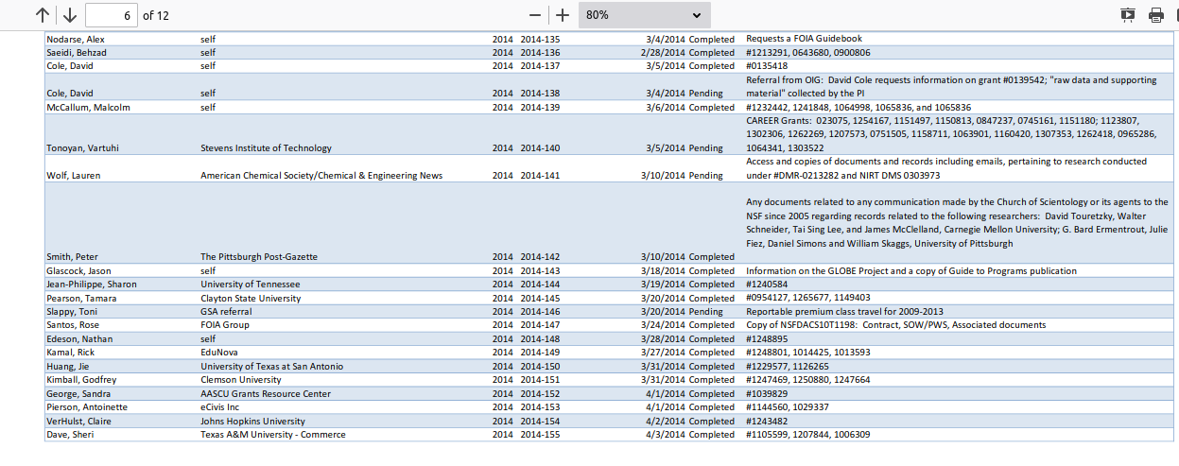The width and height of the screenshot is (1179, 466).
Task: Click American Chemical Society/Chemical & Engineering News
Action: (321, 176)
